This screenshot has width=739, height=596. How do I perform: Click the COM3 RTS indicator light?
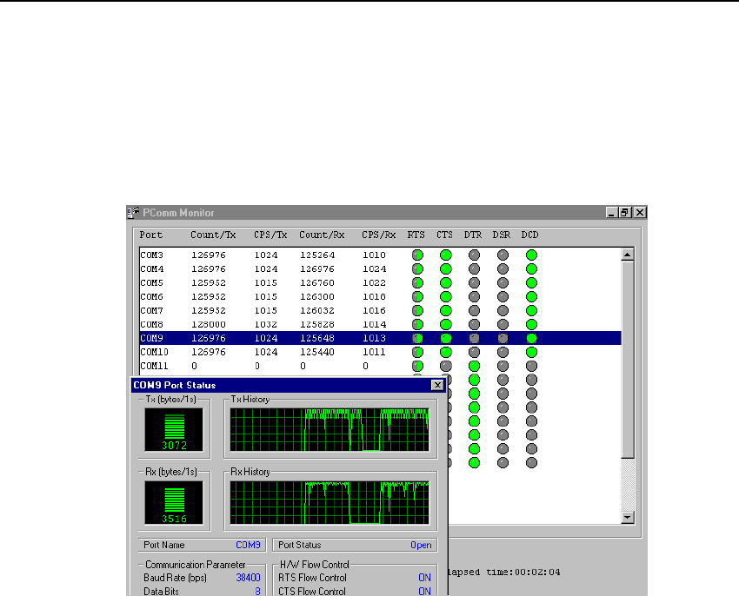coord(417,255)
